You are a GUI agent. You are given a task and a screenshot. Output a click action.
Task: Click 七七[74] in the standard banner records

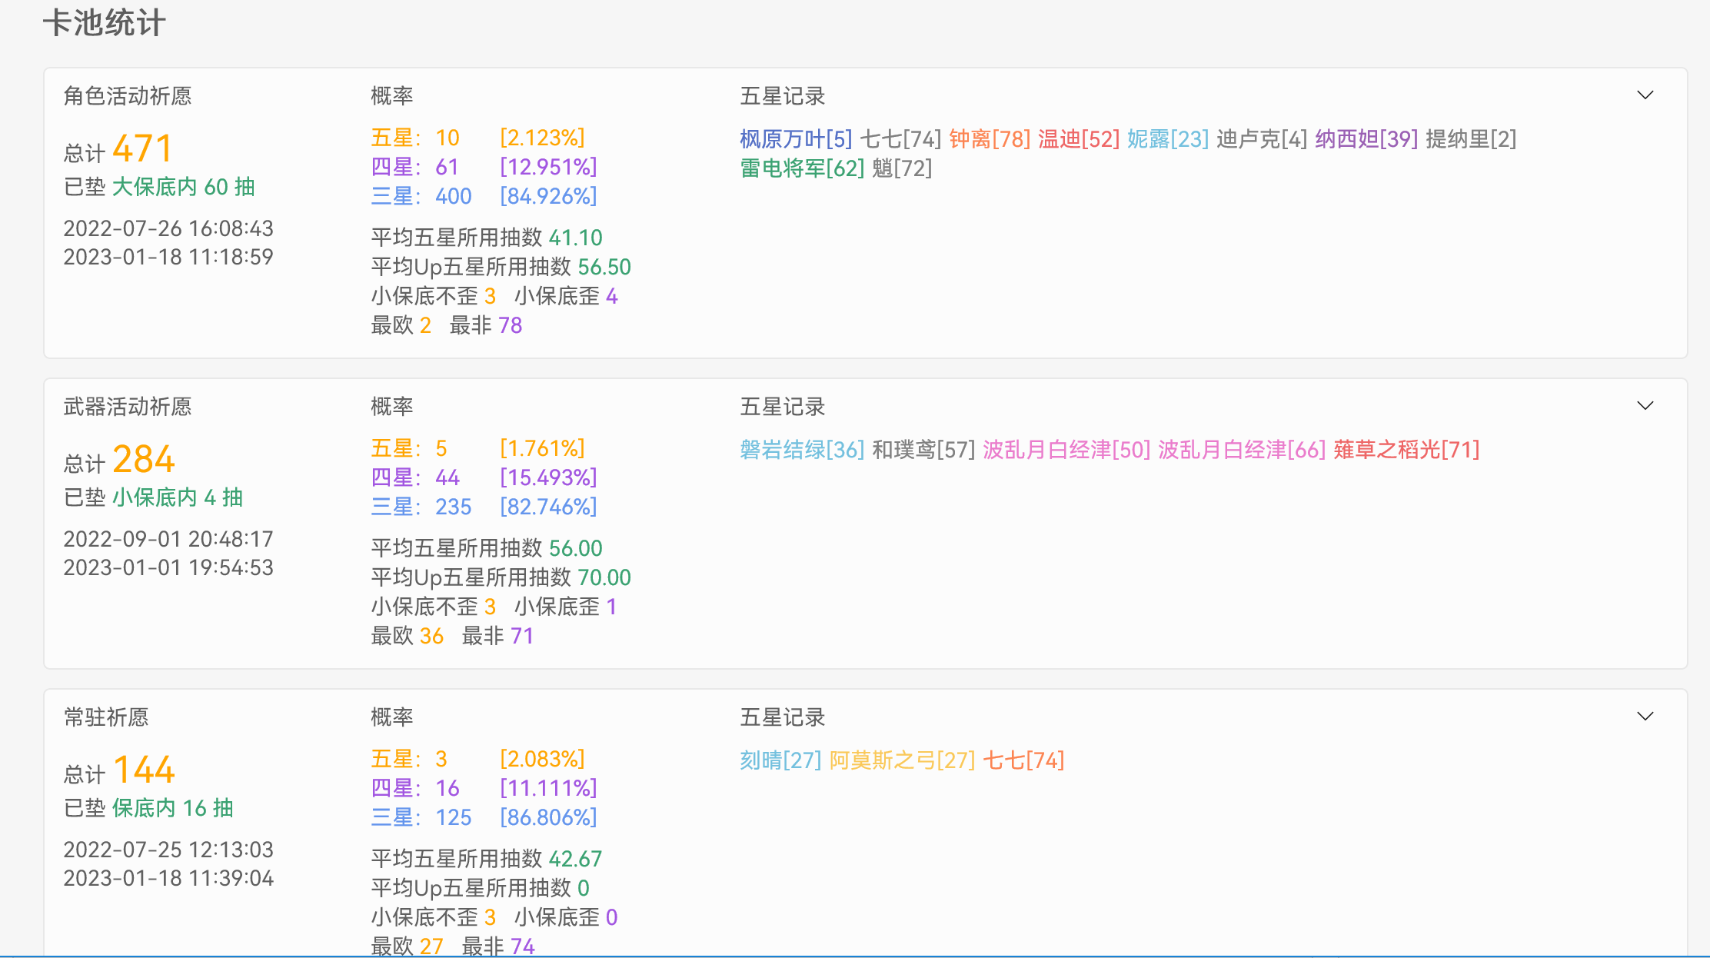pos(1023,760)
